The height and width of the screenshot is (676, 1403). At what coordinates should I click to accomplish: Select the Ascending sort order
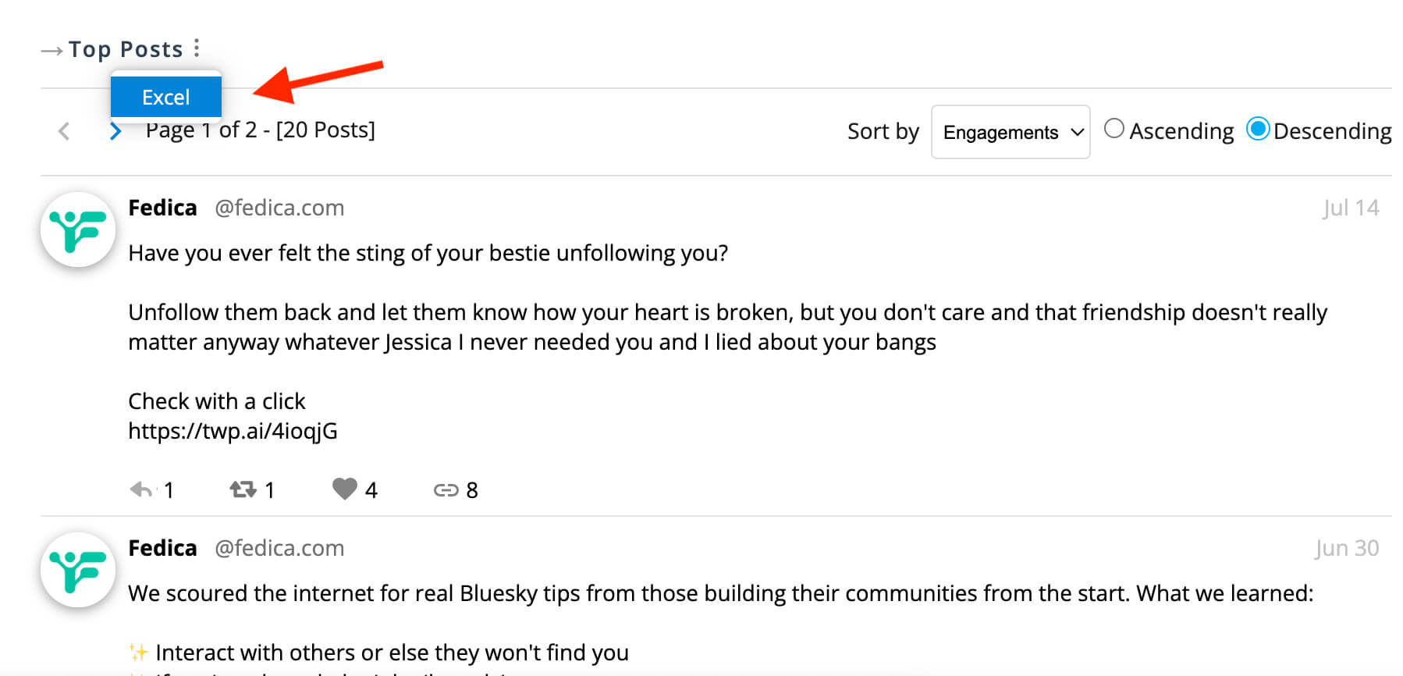point(1114,129)
